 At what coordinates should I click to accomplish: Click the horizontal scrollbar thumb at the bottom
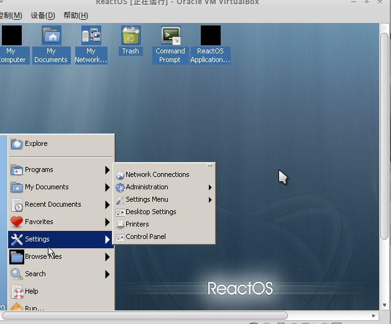[x=145, y=315]
